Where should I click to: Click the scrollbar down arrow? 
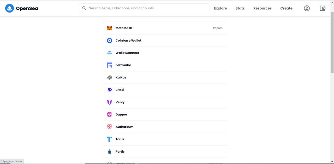pyautogui.click(x=332, y=162)
